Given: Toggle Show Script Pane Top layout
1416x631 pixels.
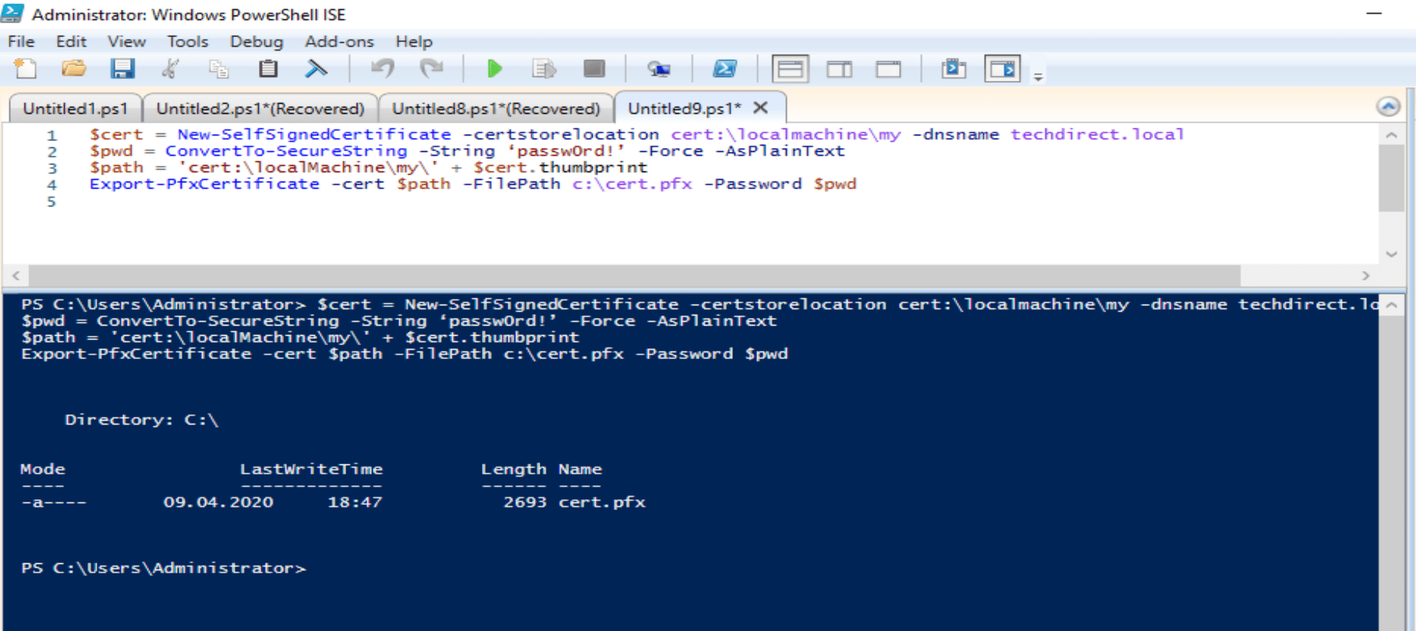Looking at the screenshot, I should coord(790,69).
